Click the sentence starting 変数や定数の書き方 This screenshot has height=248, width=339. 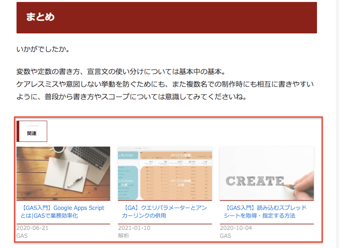click(x=121, y=72)
